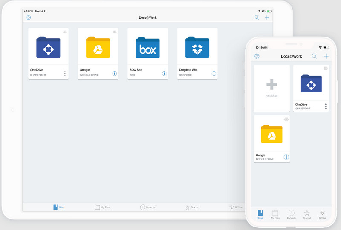Image resolution: width=341 pixels, height=230 pixels.
Task: Select the Offline tab on the iPhone
Action: pos(323,214)
